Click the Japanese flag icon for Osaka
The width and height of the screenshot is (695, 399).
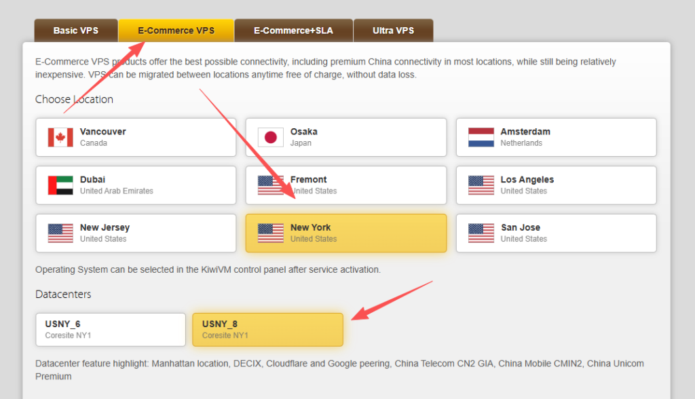point(271,137)
